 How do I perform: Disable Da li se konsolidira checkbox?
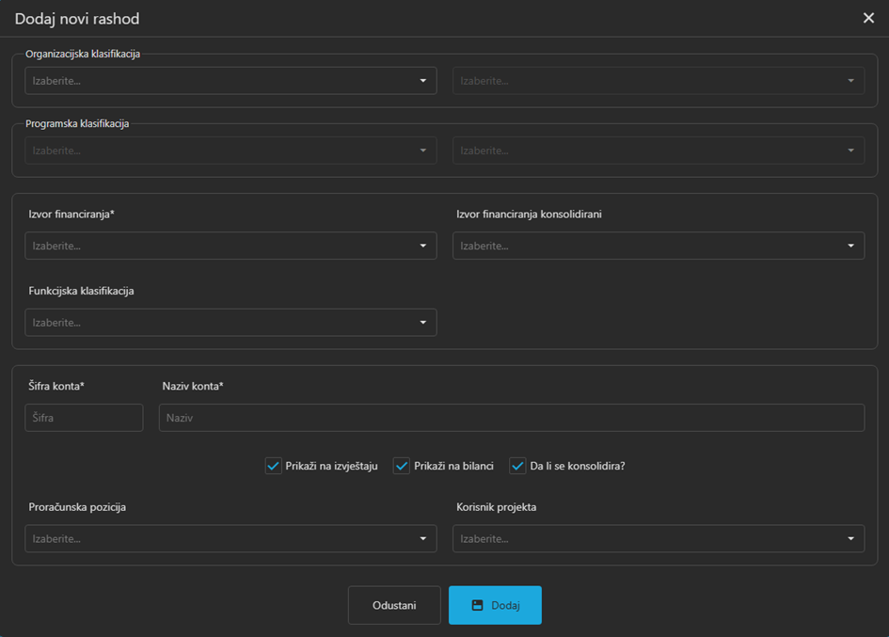(x=517, y=466)
